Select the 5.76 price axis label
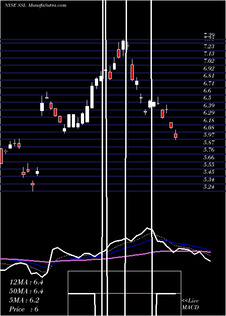The height and width of the screenshot is (316, 226). click(209, 150)
